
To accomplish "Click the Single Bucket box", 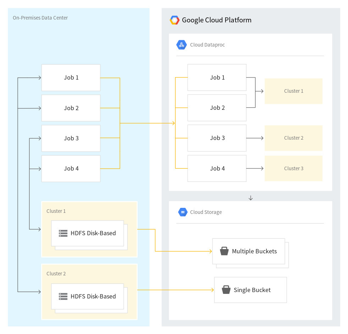I will (250, 290).
